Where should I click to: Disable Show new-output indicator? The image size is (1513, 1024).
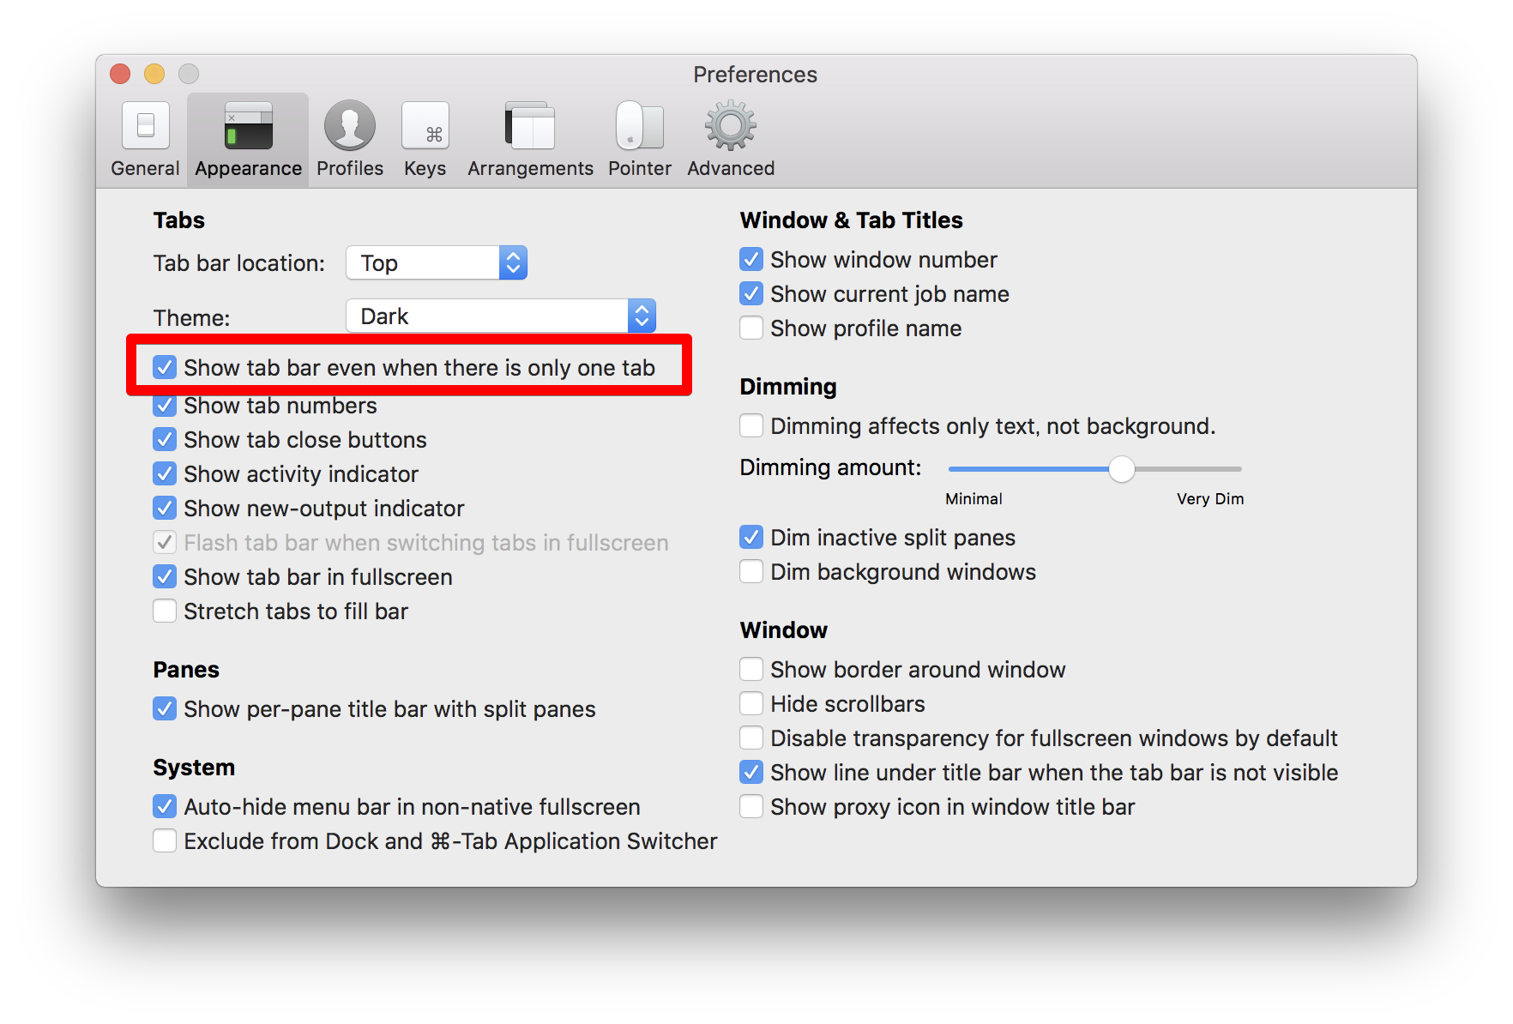coord(165,508)
